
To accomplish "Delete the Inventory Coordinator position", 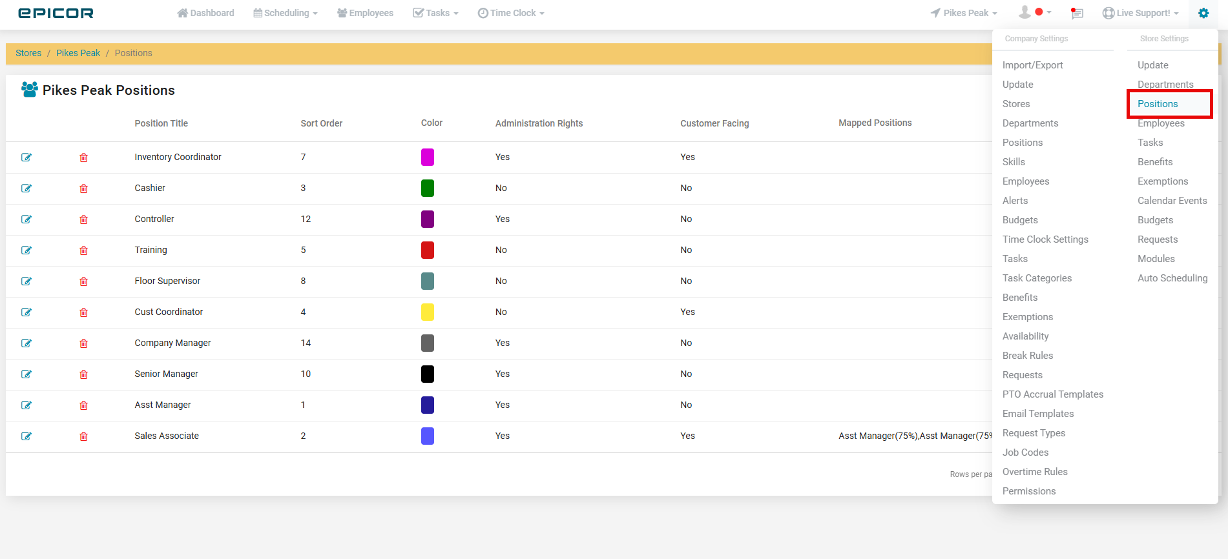I will point(83,158).
